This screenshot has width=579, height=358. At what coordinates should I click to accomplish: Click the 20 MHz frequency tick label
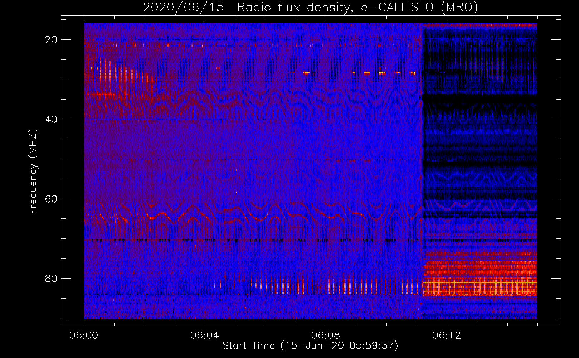click(x=51, y=40)
